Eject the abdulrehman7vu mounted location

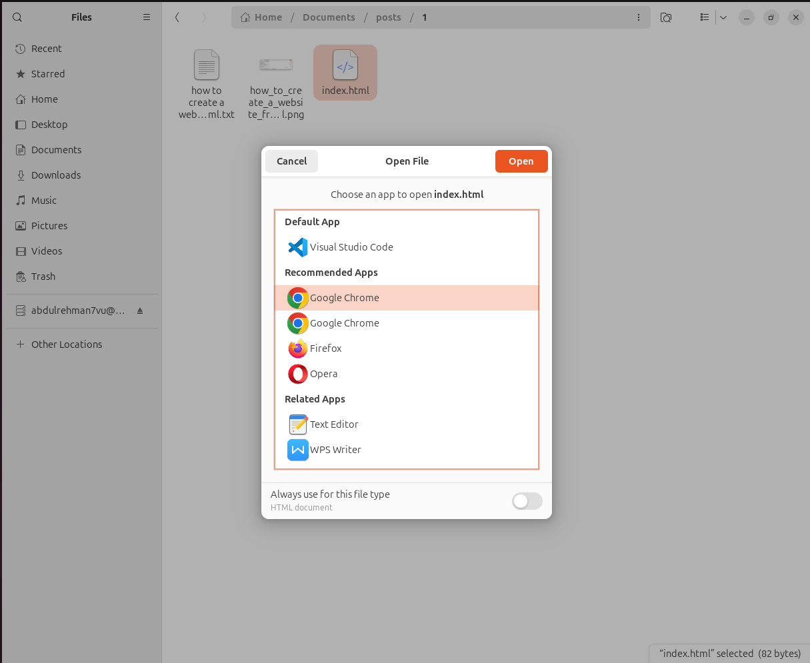point(140,311)
